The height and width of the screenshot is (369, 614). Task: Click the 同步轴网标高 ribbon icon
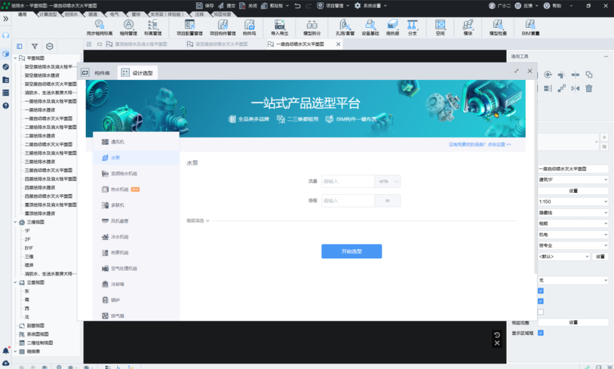click(99, 27)
